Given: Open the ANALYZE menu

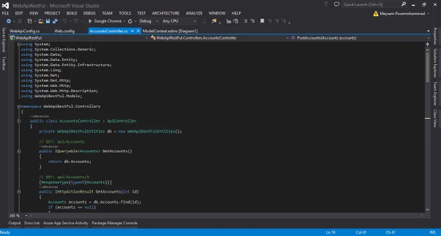Looking at the screenshot, I should [x=194, y=13].
